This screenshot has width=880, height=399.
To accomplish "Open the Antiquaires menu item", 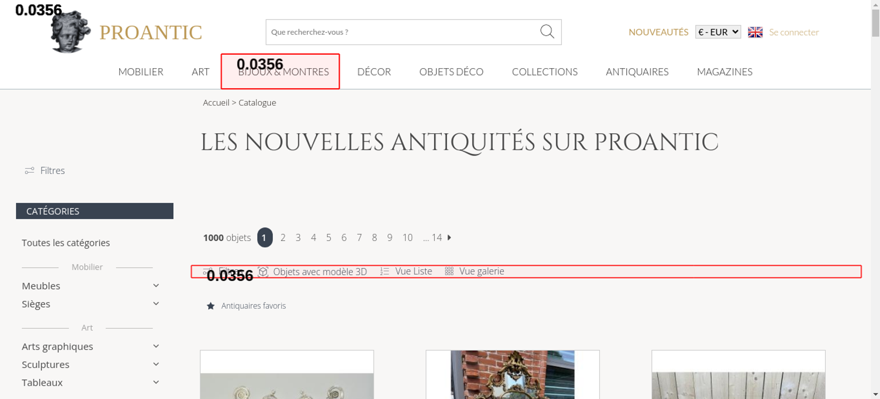I will 637,72.
